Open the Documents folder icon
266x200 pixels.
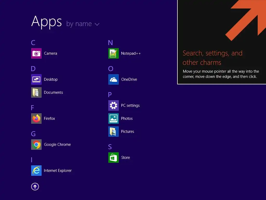tap(36, 92)
